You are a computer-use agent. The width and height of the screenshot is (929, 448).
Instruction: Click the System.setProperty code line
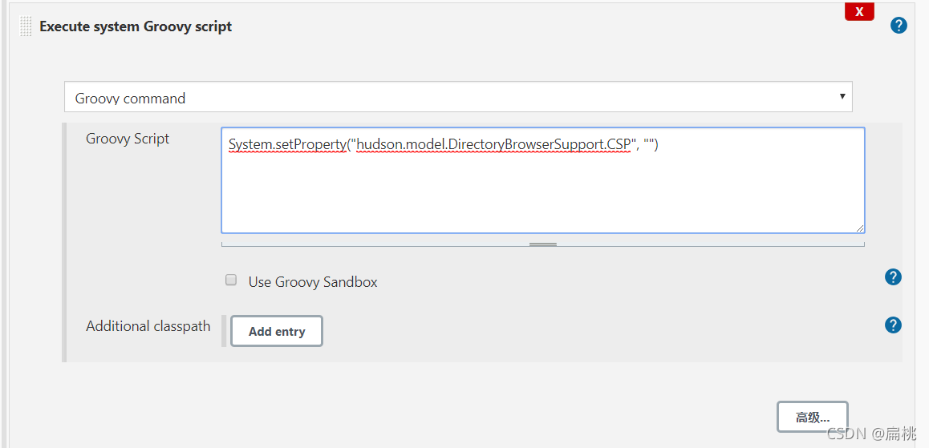coord(444,144)
